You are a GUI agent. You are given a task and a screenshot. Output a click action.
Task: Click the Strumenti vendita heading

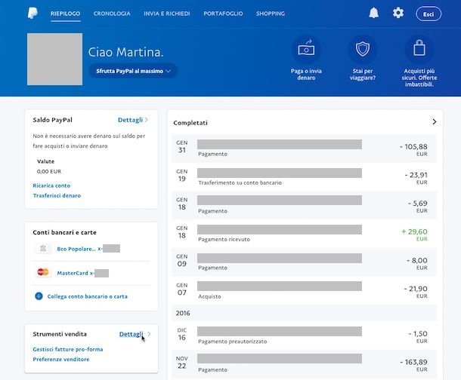[x=60, y=334]
